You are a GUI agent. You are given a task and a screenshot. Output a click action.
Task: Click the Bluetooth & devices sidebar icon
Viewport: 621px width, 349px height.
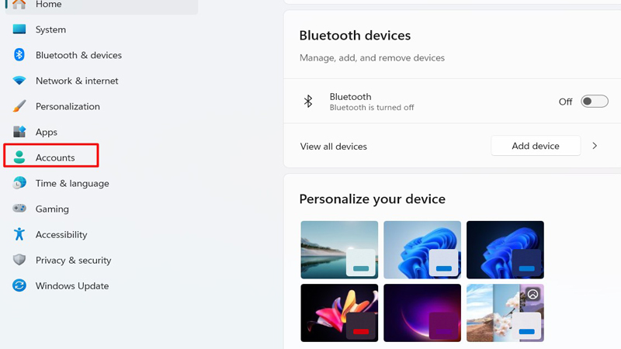[19, 55]
